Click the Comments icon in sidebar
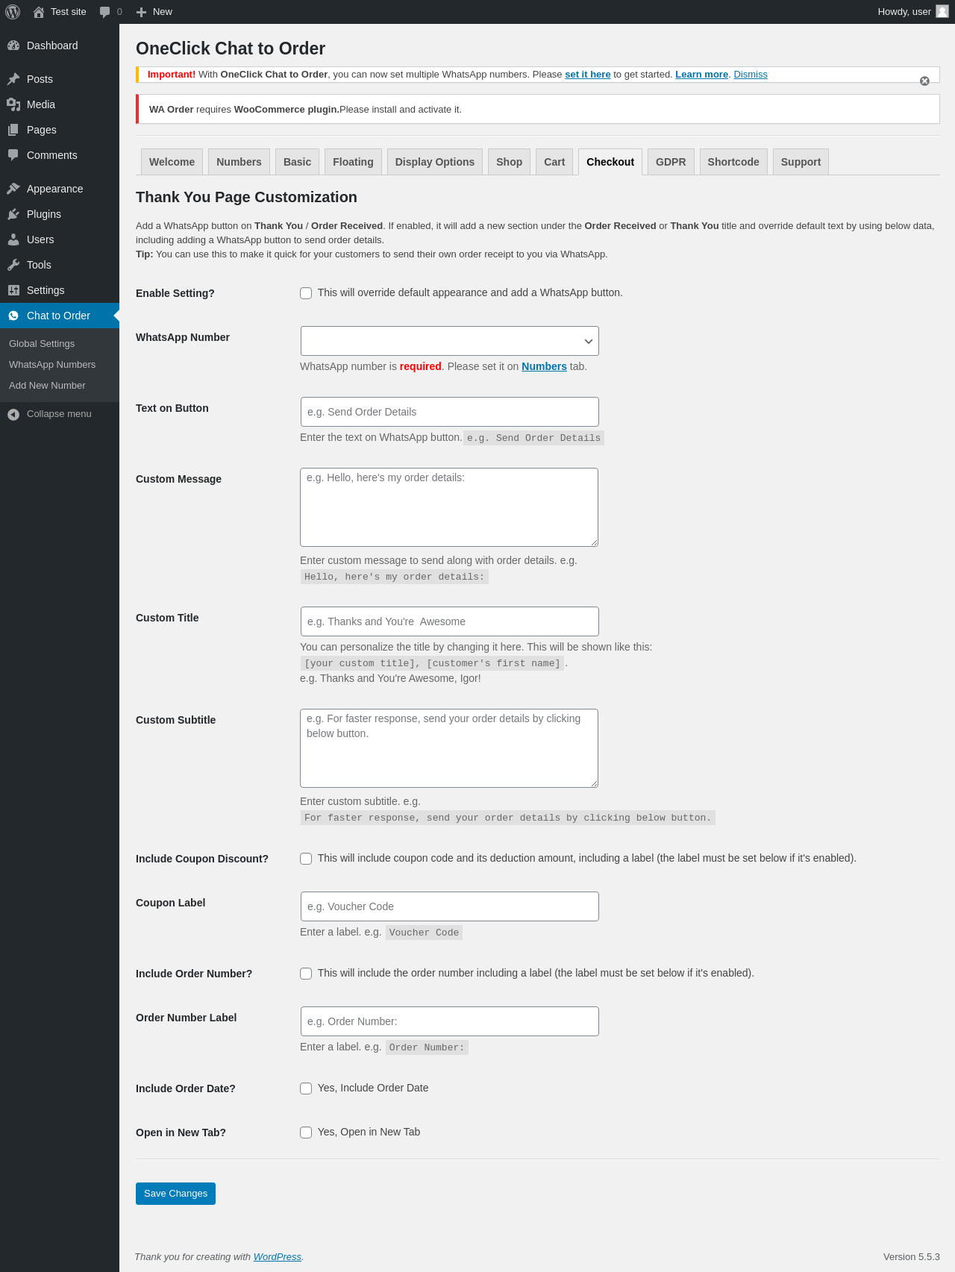This screenshot has width=955, height=1272. click(x=13, y=155)
